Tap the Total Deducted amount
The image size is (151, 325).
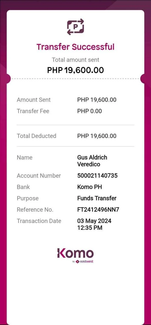(x=97, y=136)
